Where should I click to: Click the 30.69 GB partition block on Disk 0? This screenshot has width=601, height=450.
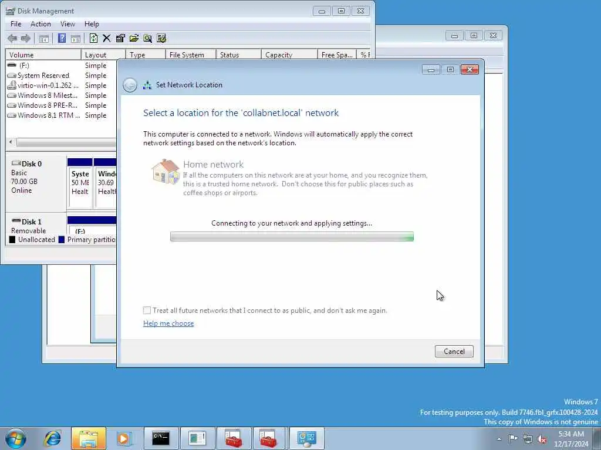105,183
